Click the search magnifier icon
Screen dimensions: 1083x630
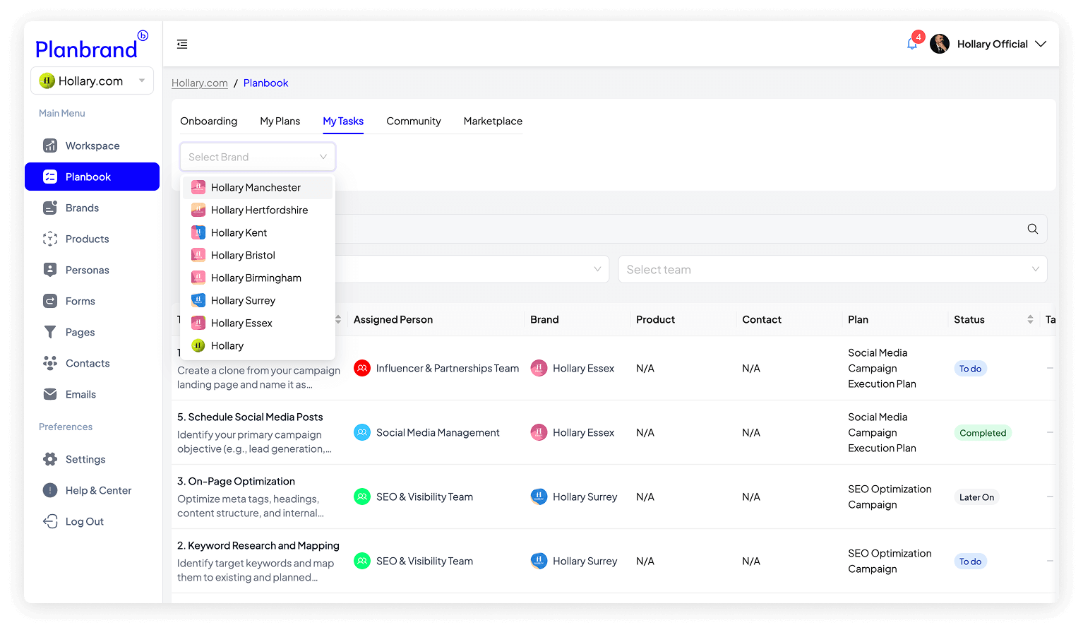click(1032, 229)
